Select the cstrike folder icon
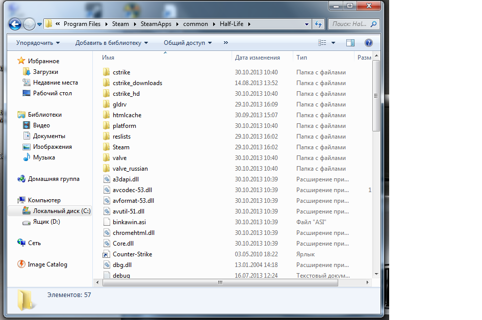482x320 pixels. click(x=107, y=72)
